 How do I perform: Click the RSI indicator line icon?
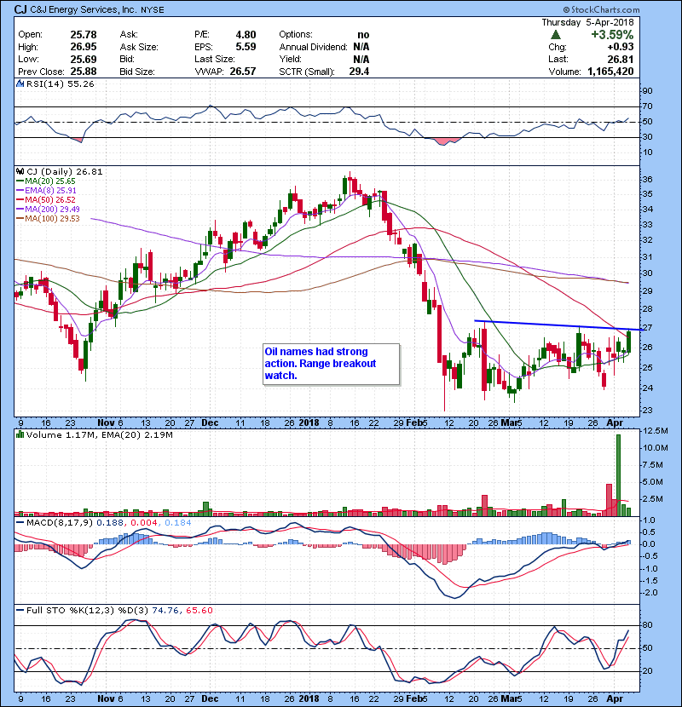pyautogui.click(x=20, y=83)
